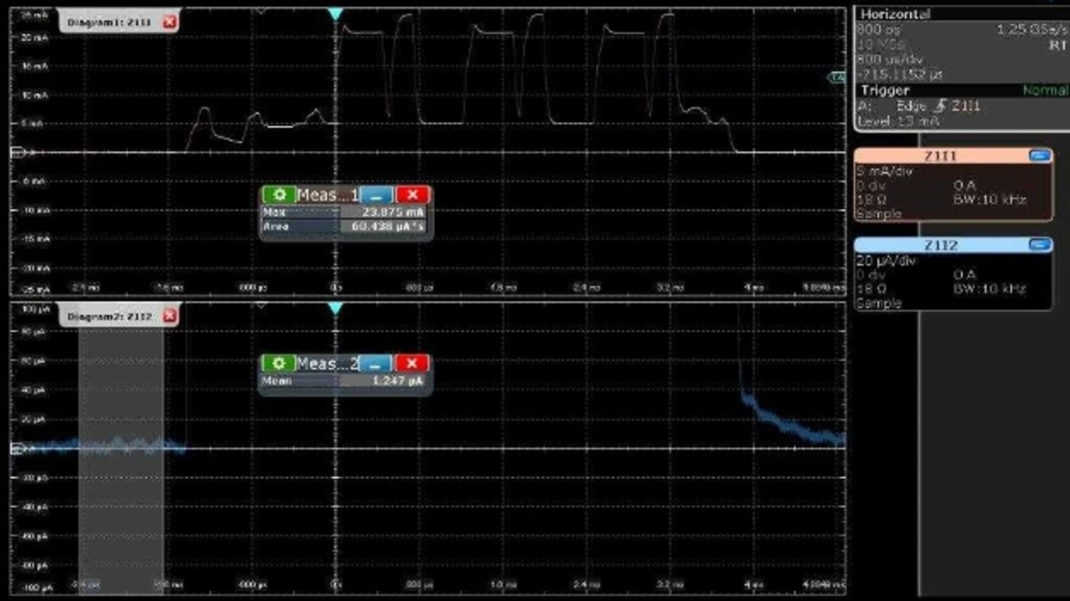Viewport: 1070px width, 601px height.
Task: Open the Trigger settings header
Action: (884, 90)
